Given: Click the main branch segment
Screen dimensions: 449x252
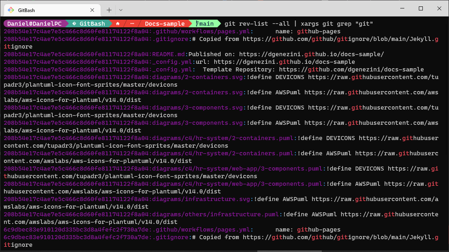Looking at the screenshot, I should click(205, 24).
